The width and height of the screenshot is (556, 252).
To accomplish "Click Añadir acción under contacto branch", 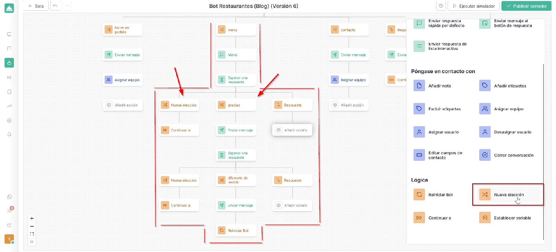I will tap(349, 105).
